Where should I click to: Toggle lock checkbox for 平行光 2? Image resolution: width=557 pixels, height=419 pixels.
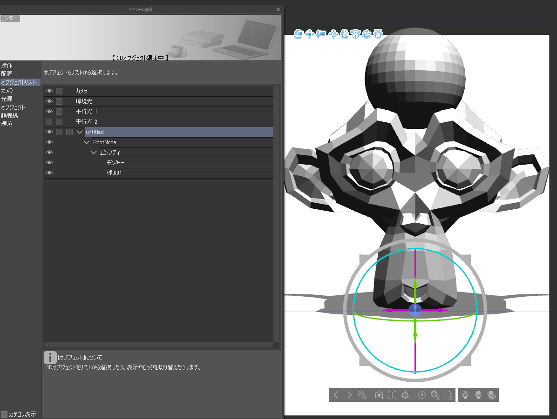coord(59,122)
